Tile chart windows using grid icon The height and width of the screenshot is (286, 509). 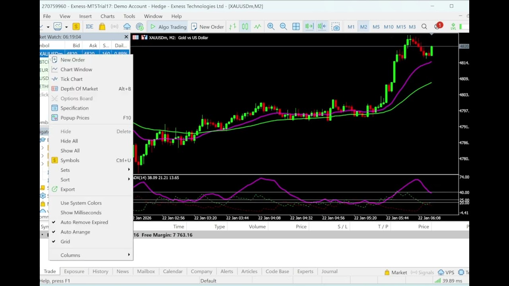point(296,27)
